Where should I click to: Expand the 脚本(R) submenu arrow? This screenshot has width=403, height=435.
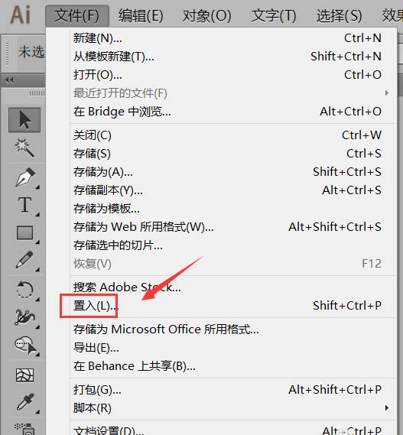tap(387, 407)
